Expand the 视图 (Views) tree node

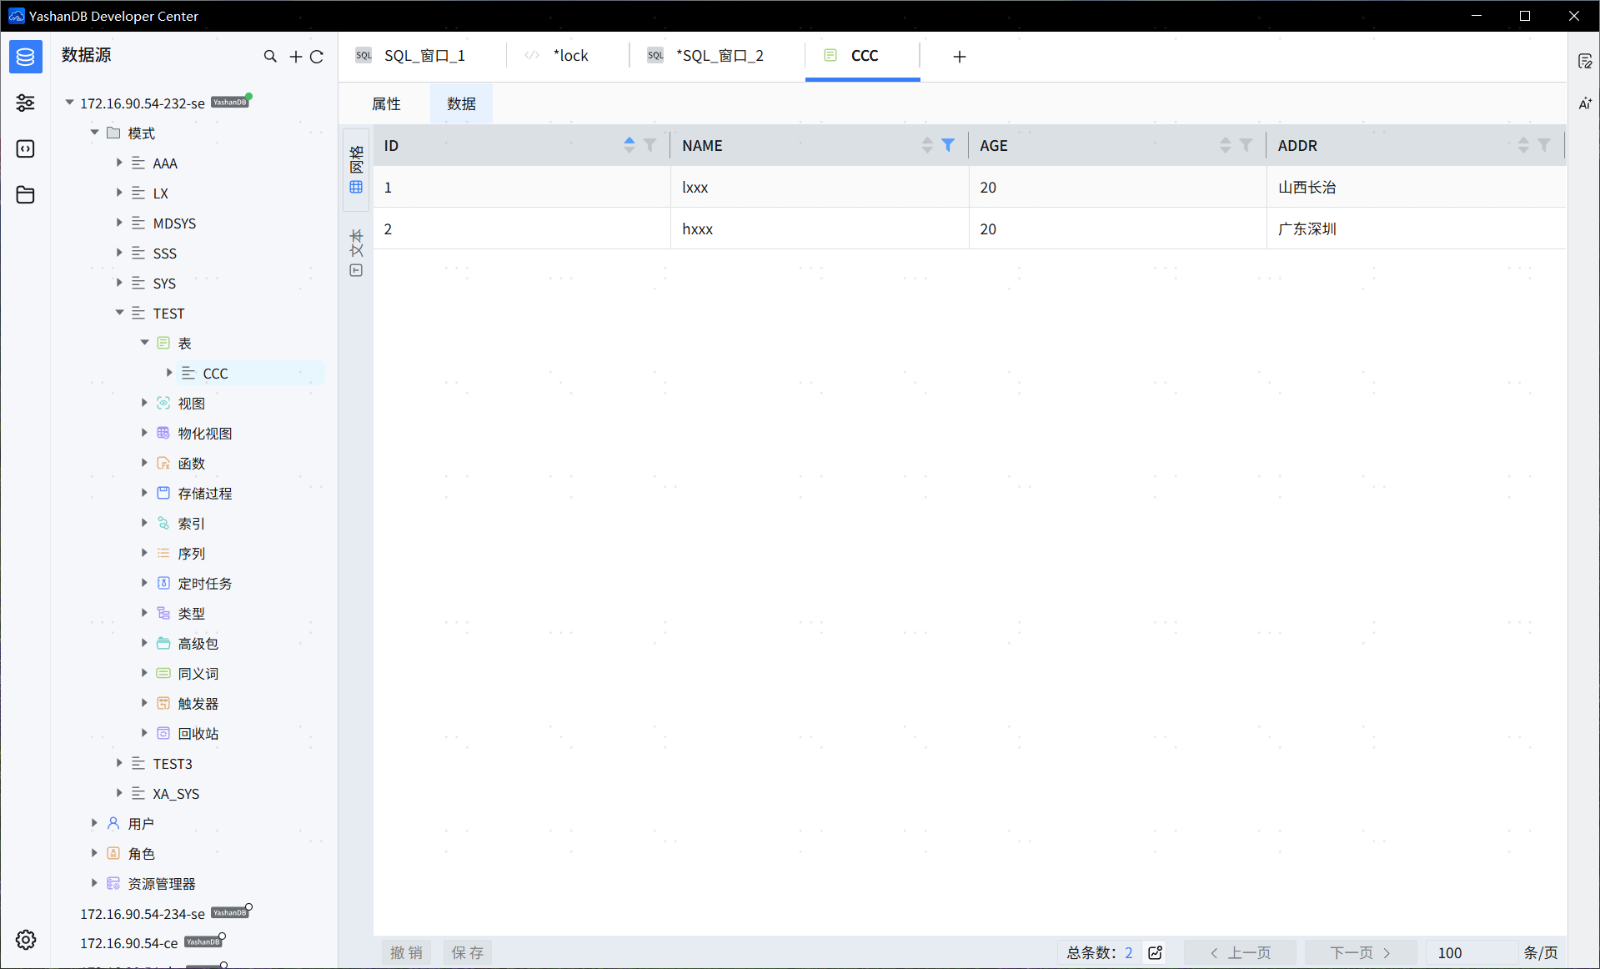point(144,404)
